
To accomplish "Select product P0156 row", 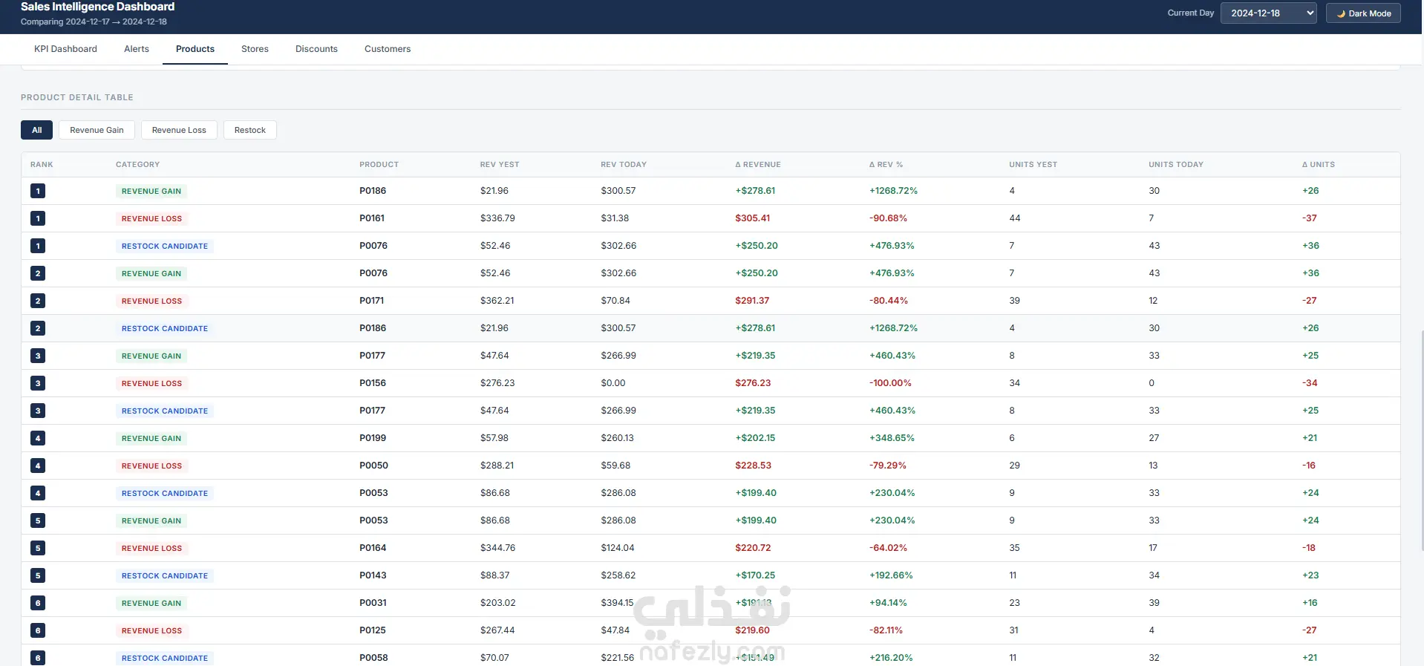I will 711,383.
